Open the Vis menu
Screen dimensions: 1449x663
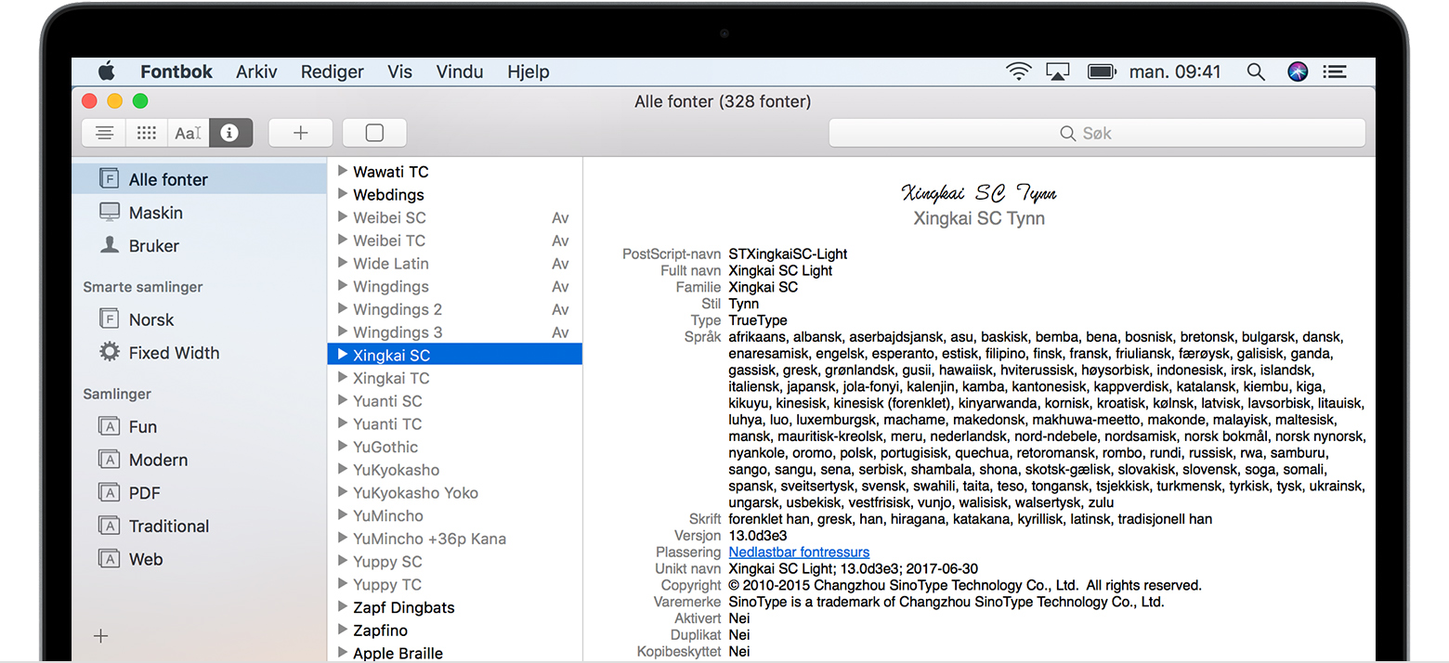(399, 71)
